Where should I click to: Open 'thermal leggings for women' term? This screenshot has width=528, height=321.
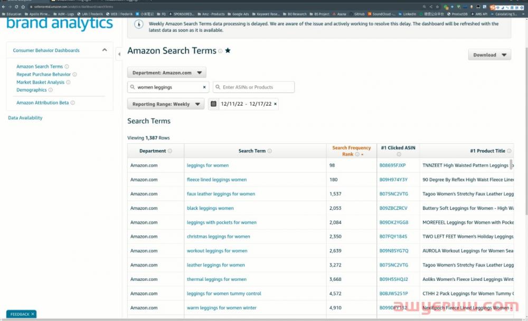click(x=216, y=280)
